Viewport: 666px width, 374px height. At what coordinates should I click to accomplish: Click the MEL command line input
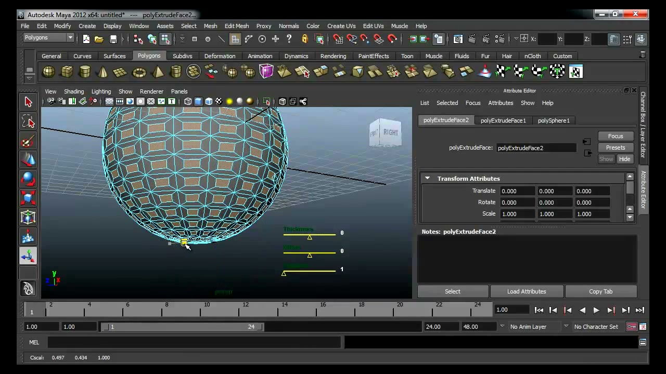pyautogui.click(x=194, y=342)
